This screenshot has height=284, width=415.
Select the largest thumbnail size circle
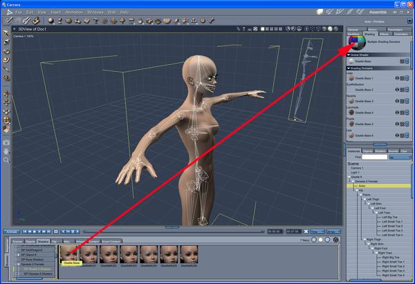point(327,240)
